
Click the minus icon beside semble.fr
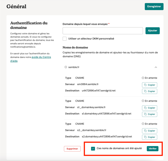tap(66, 67)
